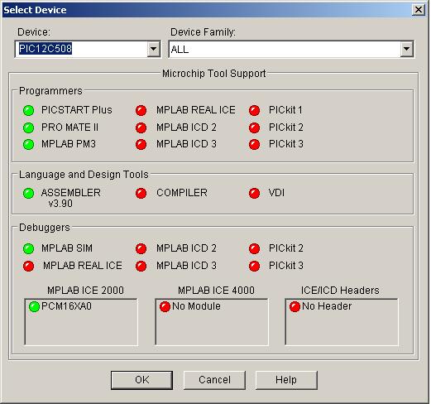Click red light beside Debuggers PICkit 3

[254, 266]
